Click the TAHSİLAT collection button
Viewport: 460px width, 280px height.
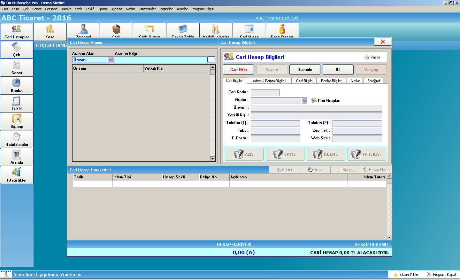(367, 154)
